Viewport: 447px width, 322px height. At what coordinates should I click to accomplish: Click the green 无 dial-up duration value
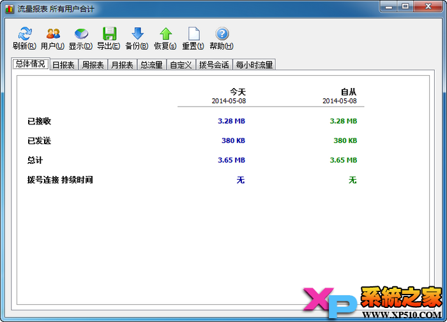tap(352, 180)
